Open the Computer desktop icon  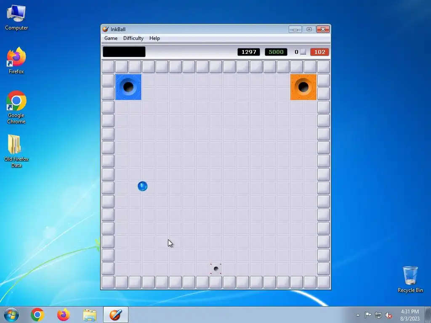pos(16,18)
